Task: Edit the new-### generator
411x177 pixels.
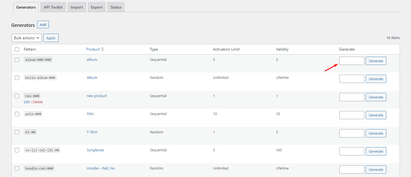Action: tap(26, 102)
